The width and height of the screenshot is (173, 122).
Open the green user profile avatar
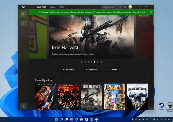click(130, 7)
